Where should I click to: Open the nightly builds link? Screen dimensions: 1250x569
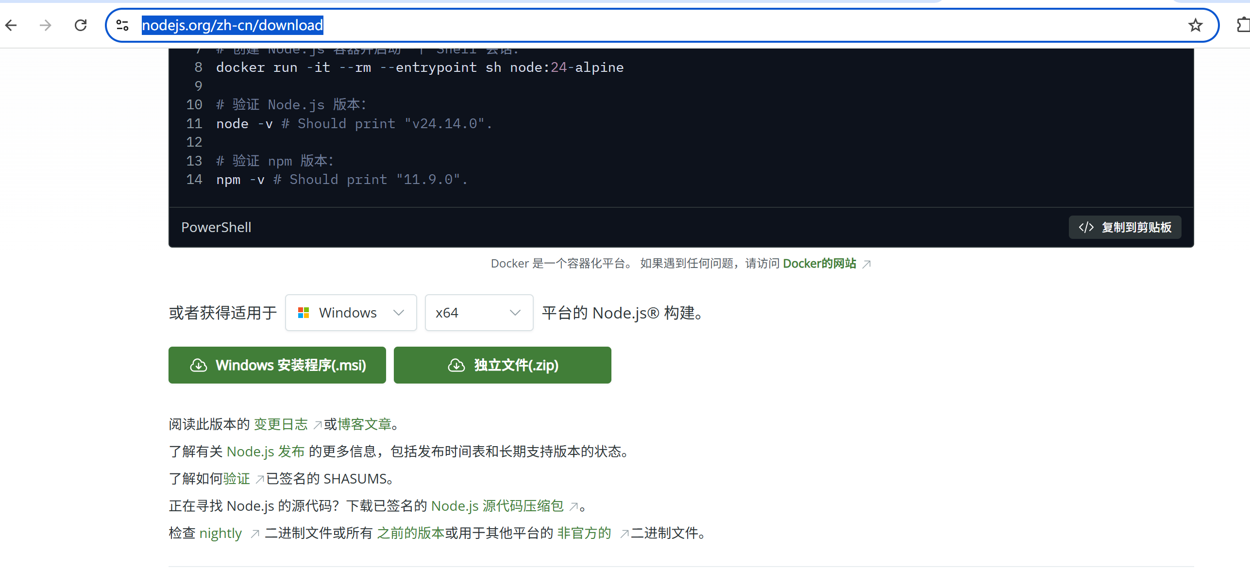tap(221, 533)
